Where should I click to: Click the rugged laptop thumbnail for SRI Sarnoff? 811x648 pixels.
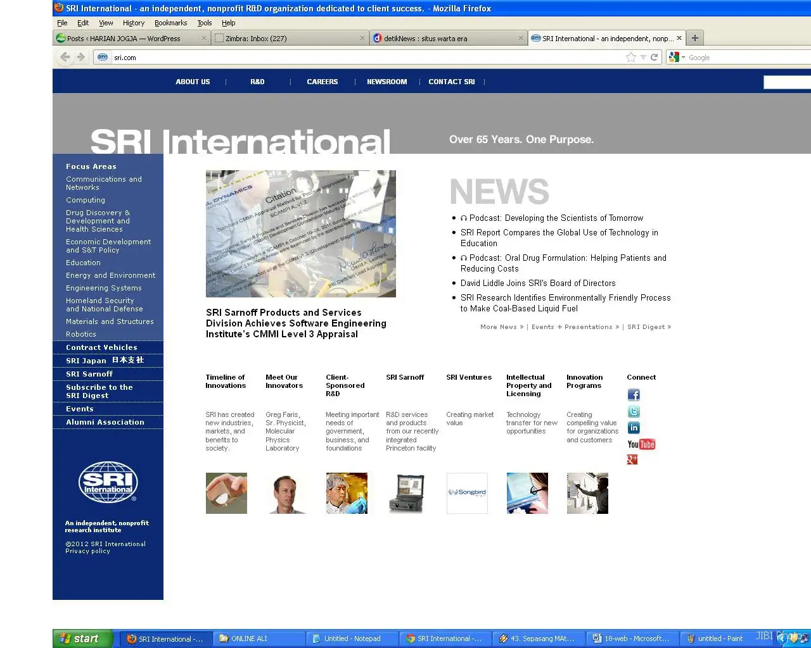click(x=407, y=493)
